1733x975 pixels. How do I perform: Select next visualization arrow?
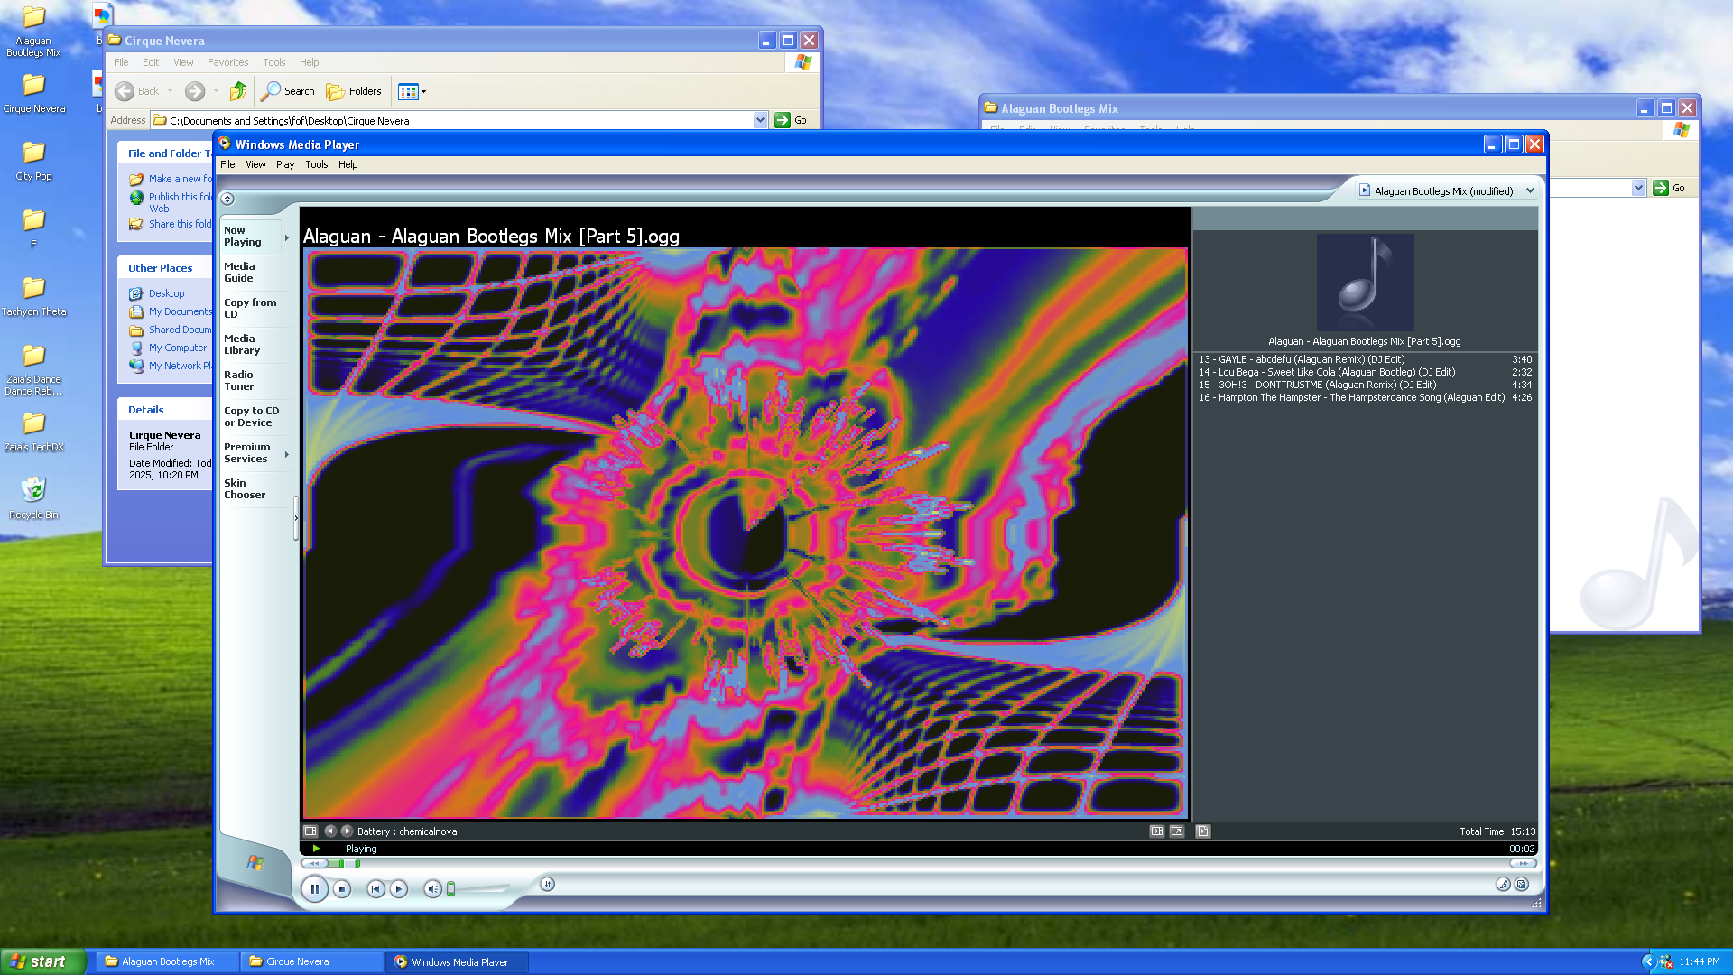347,831
